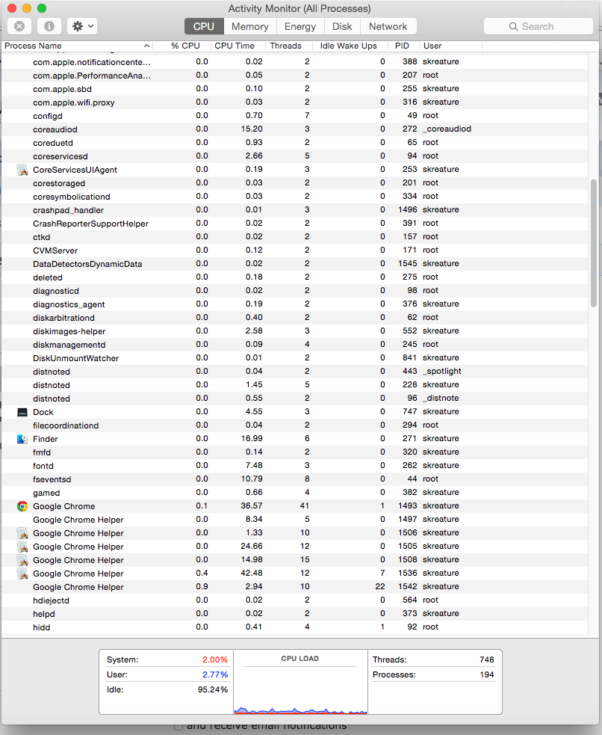Screen dimensions: 602x735
Task: Click the Finder icon in the process list
Action: [x=22, y=439]
